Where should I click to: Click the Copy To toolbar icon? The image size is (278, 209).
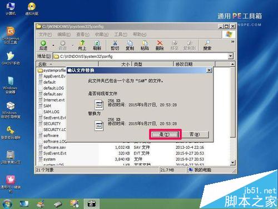[190, 45]
